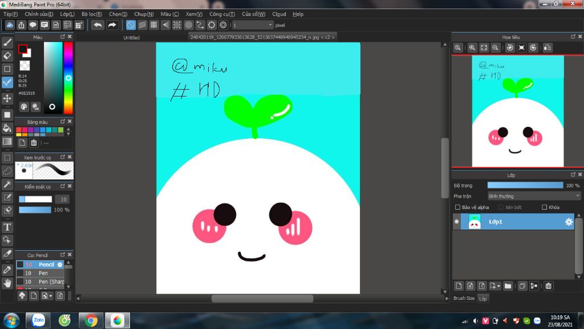Screen dimensions: 584x329
Task: Enable parallel snap guide
Action: pos(142,25)
